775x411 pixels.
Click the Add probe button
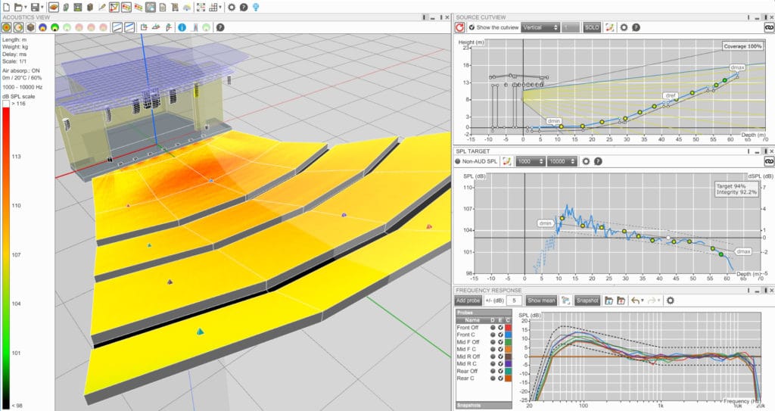pyautogui.click(x=468, y=300)
